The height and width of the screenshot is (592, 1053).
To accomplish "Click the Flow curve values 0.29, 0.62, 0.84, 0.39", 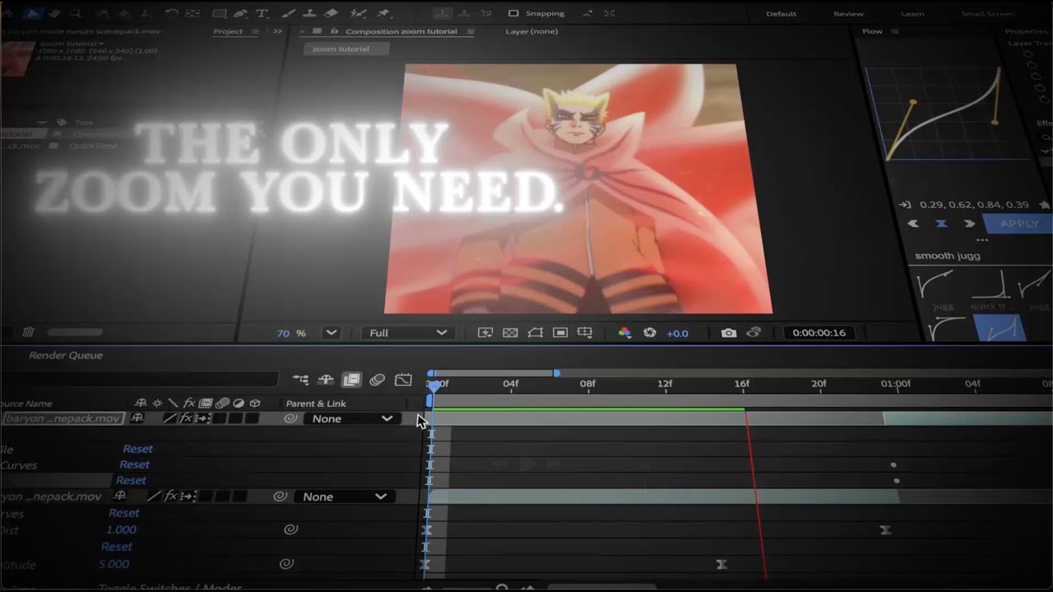I will 974,205.
